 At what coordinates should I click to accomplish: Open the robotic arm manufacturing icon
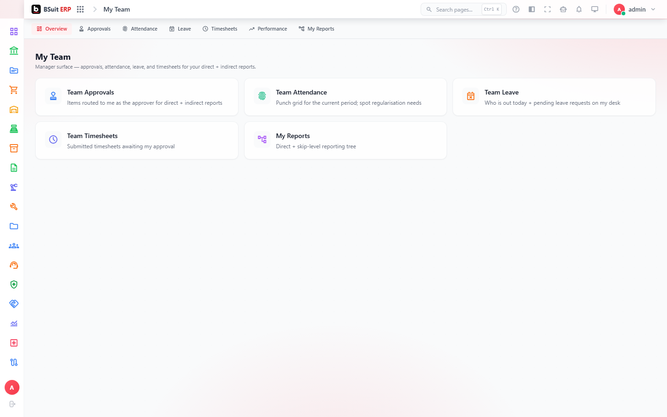14,187
